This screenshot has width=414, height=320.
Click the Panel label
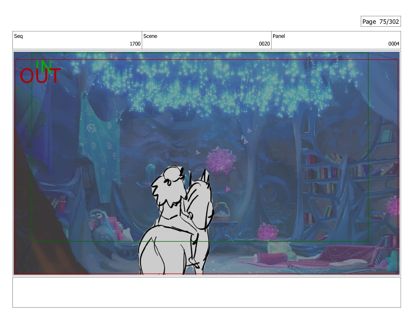pos(279,36)
